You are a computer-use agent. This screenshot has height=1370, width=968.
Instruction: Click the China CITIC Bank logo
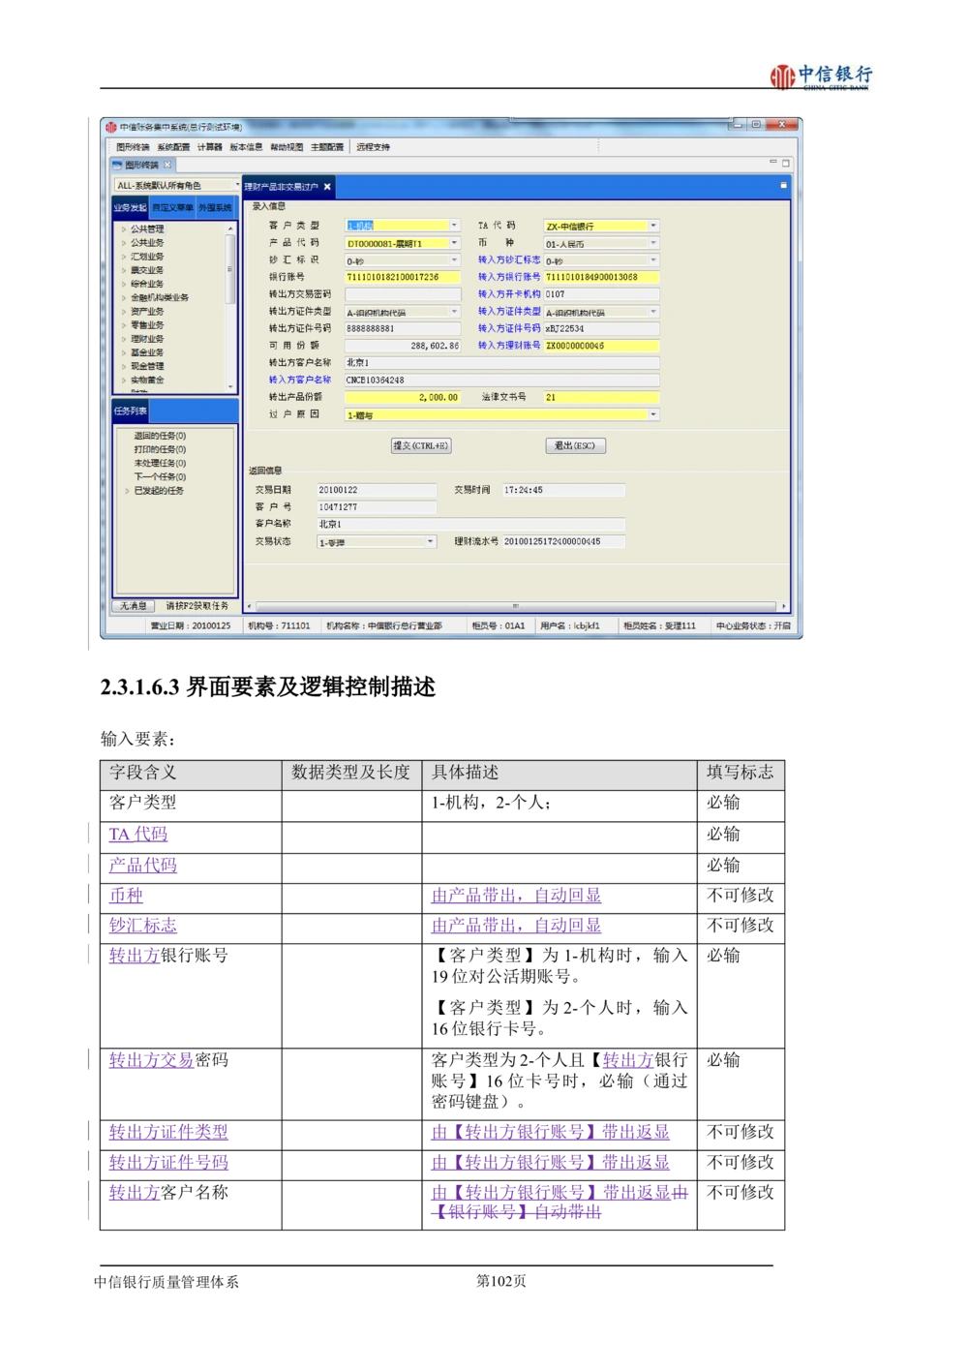click(x=817, y=77)
